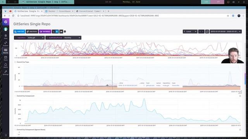The width and height of the screenshot is (248, 139).
Task: Click the localhost URL address bar
Action: tap(90, 16)
